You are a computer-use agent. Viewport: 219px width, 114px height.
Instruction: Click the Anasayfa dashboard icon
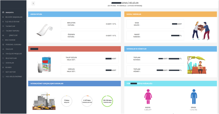coord(3,12)
